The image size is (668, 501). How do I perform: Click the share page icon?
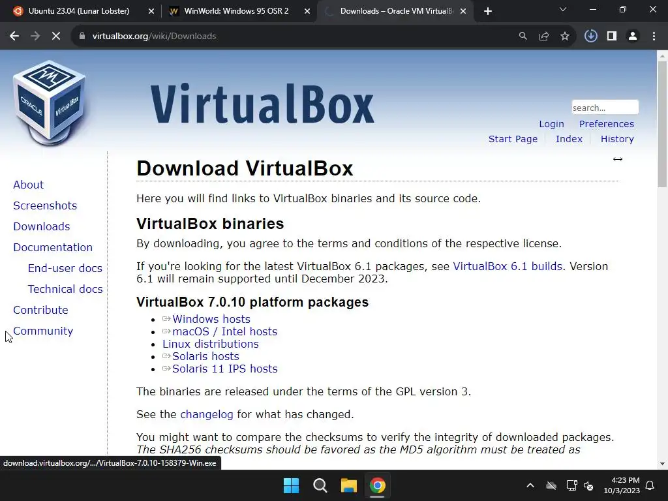544,37
